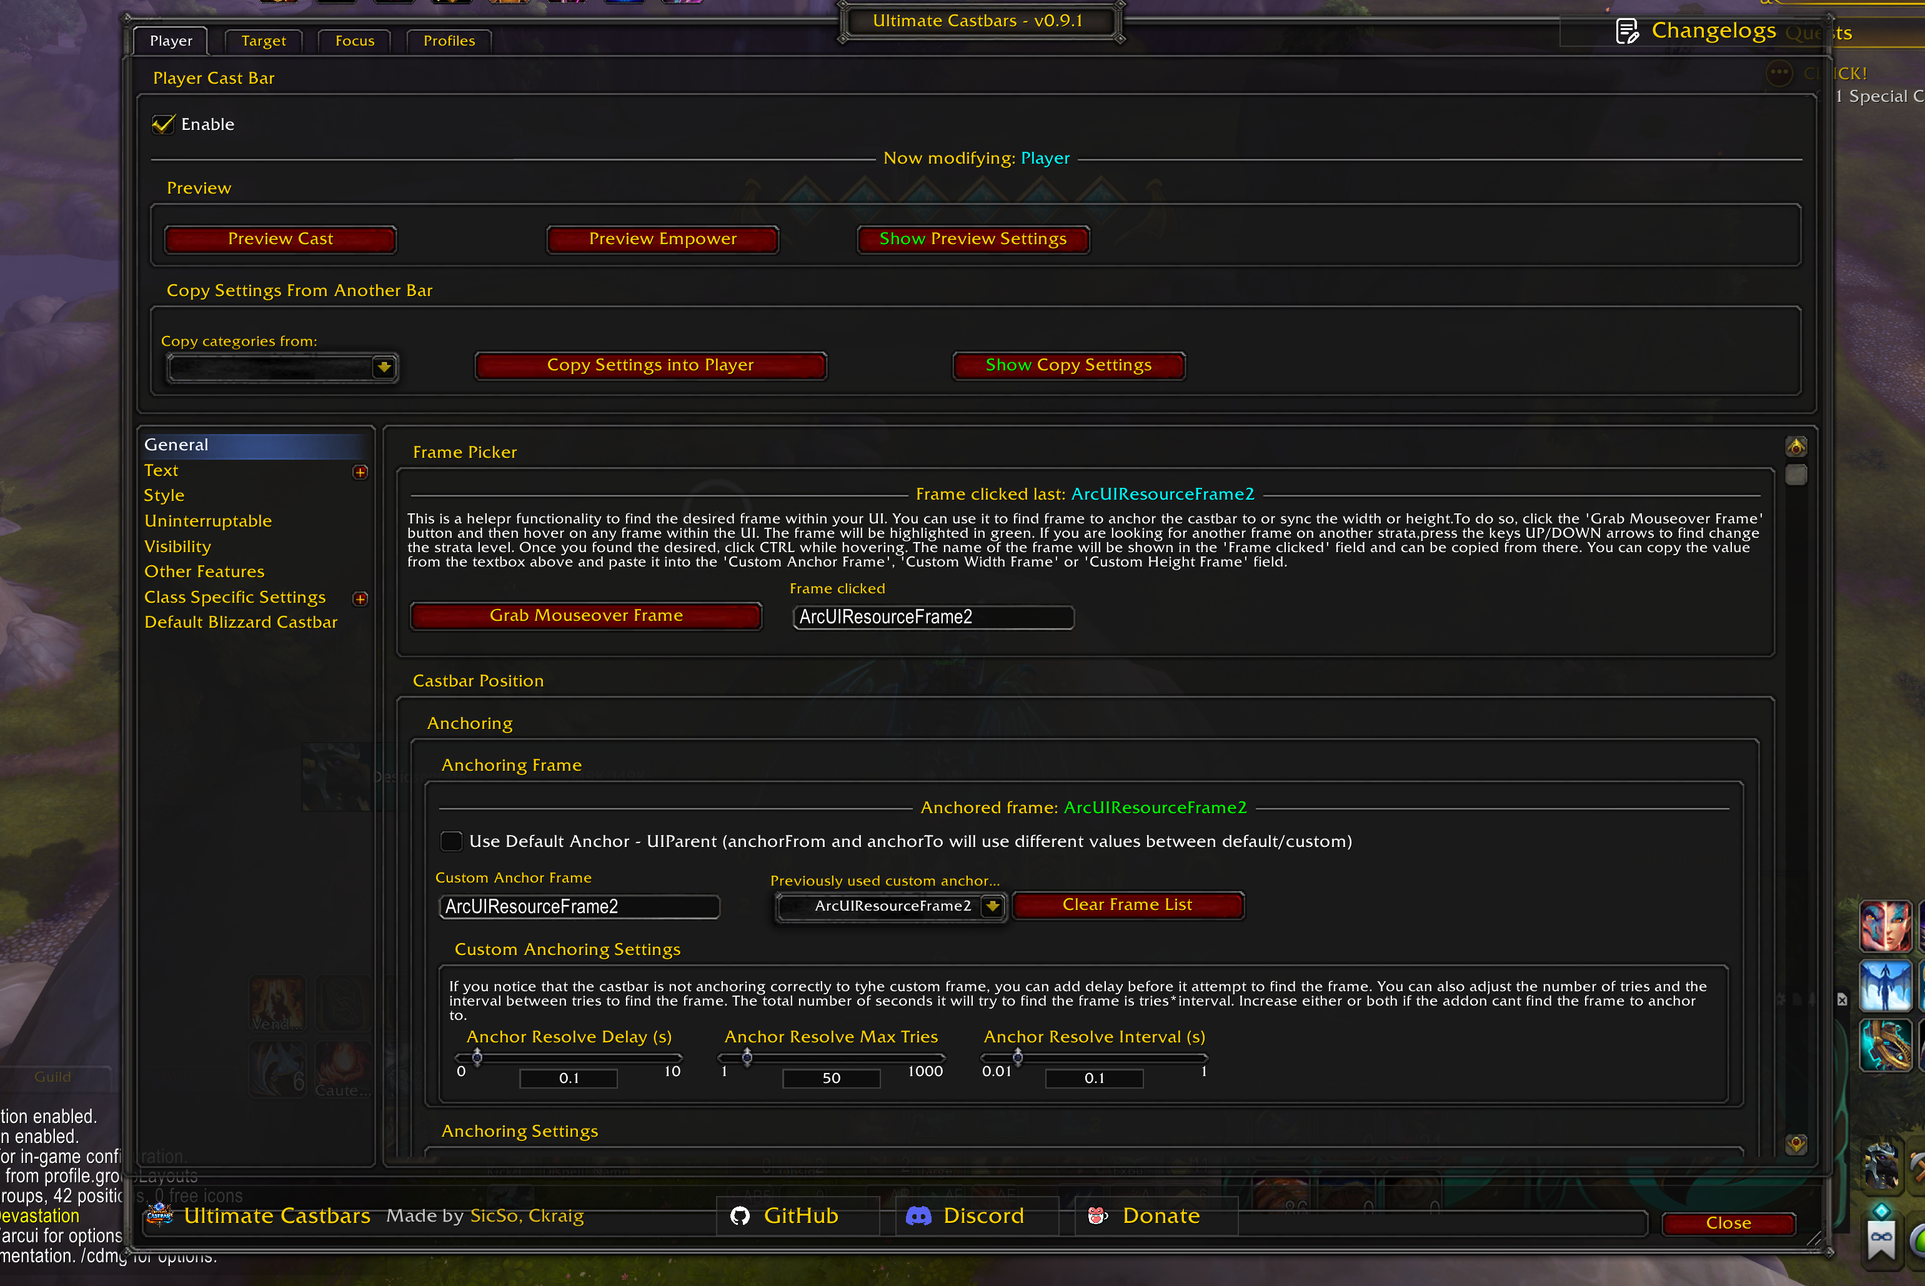Screen dimensions: 1925x1286
Task: Click the Custom Anchor Frame text field
Action: point(579,906)
